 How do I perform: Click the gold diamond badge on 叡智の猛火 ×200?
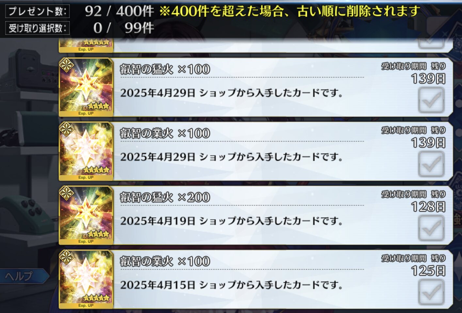click(x=67, y=194)
